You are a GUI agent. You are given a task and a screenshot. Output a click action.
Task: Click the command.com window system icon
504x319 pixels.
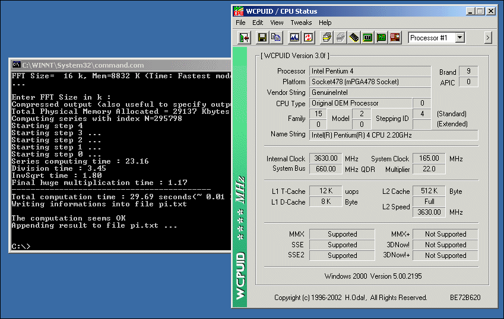[x=16, y=65]
